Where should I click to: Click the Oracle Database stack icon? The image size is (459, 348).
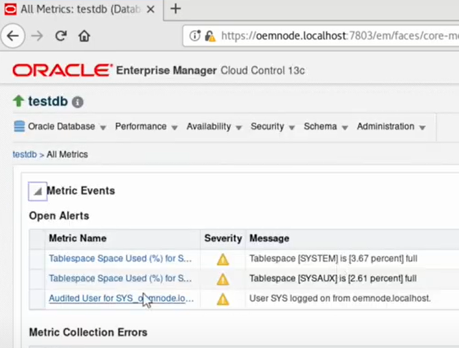point(19,127)
